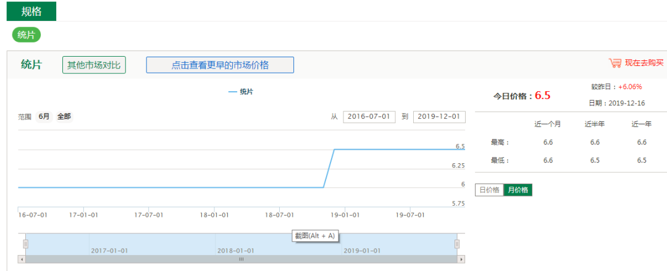Set chart range to 全部
The image size is (667, 271).
point(64,116)
